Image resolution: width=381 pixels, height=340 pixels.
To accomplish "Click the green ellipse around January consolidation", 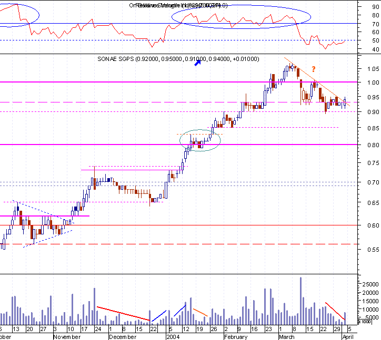I will [200, 140].
